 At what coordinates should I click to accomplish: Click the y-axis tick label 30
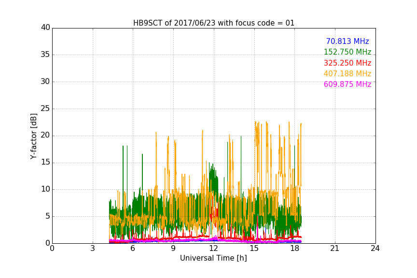pyautogui.click(x=45, y=82)
